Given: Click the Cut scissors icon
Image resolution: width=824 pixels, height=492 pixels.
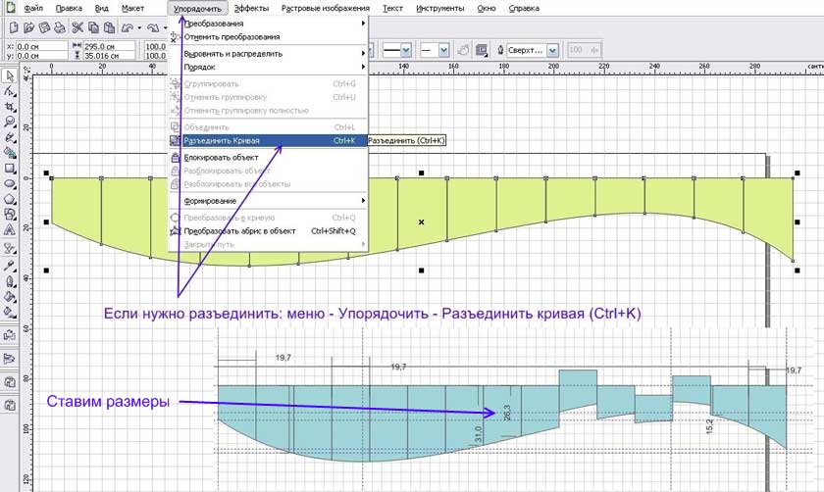Looking at the screenshot, I should [77, 27].
